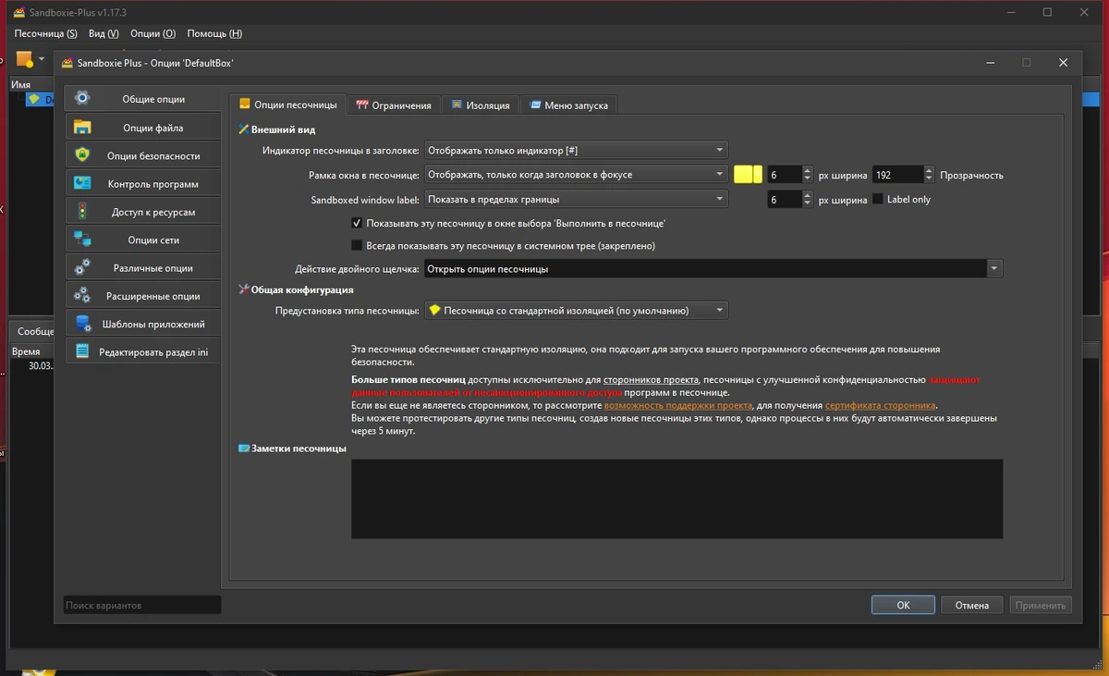Viewport: 1109px width, 676px height.
Task: Click the Доступ к ресурсам traffic-light icon
Action: tap(82, 211)
